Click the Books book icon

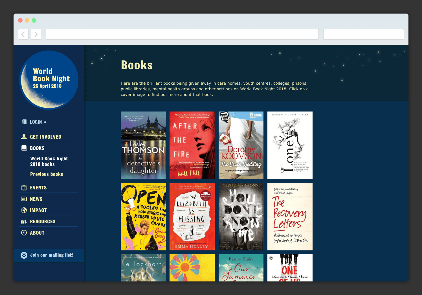(x=24, y=148)
